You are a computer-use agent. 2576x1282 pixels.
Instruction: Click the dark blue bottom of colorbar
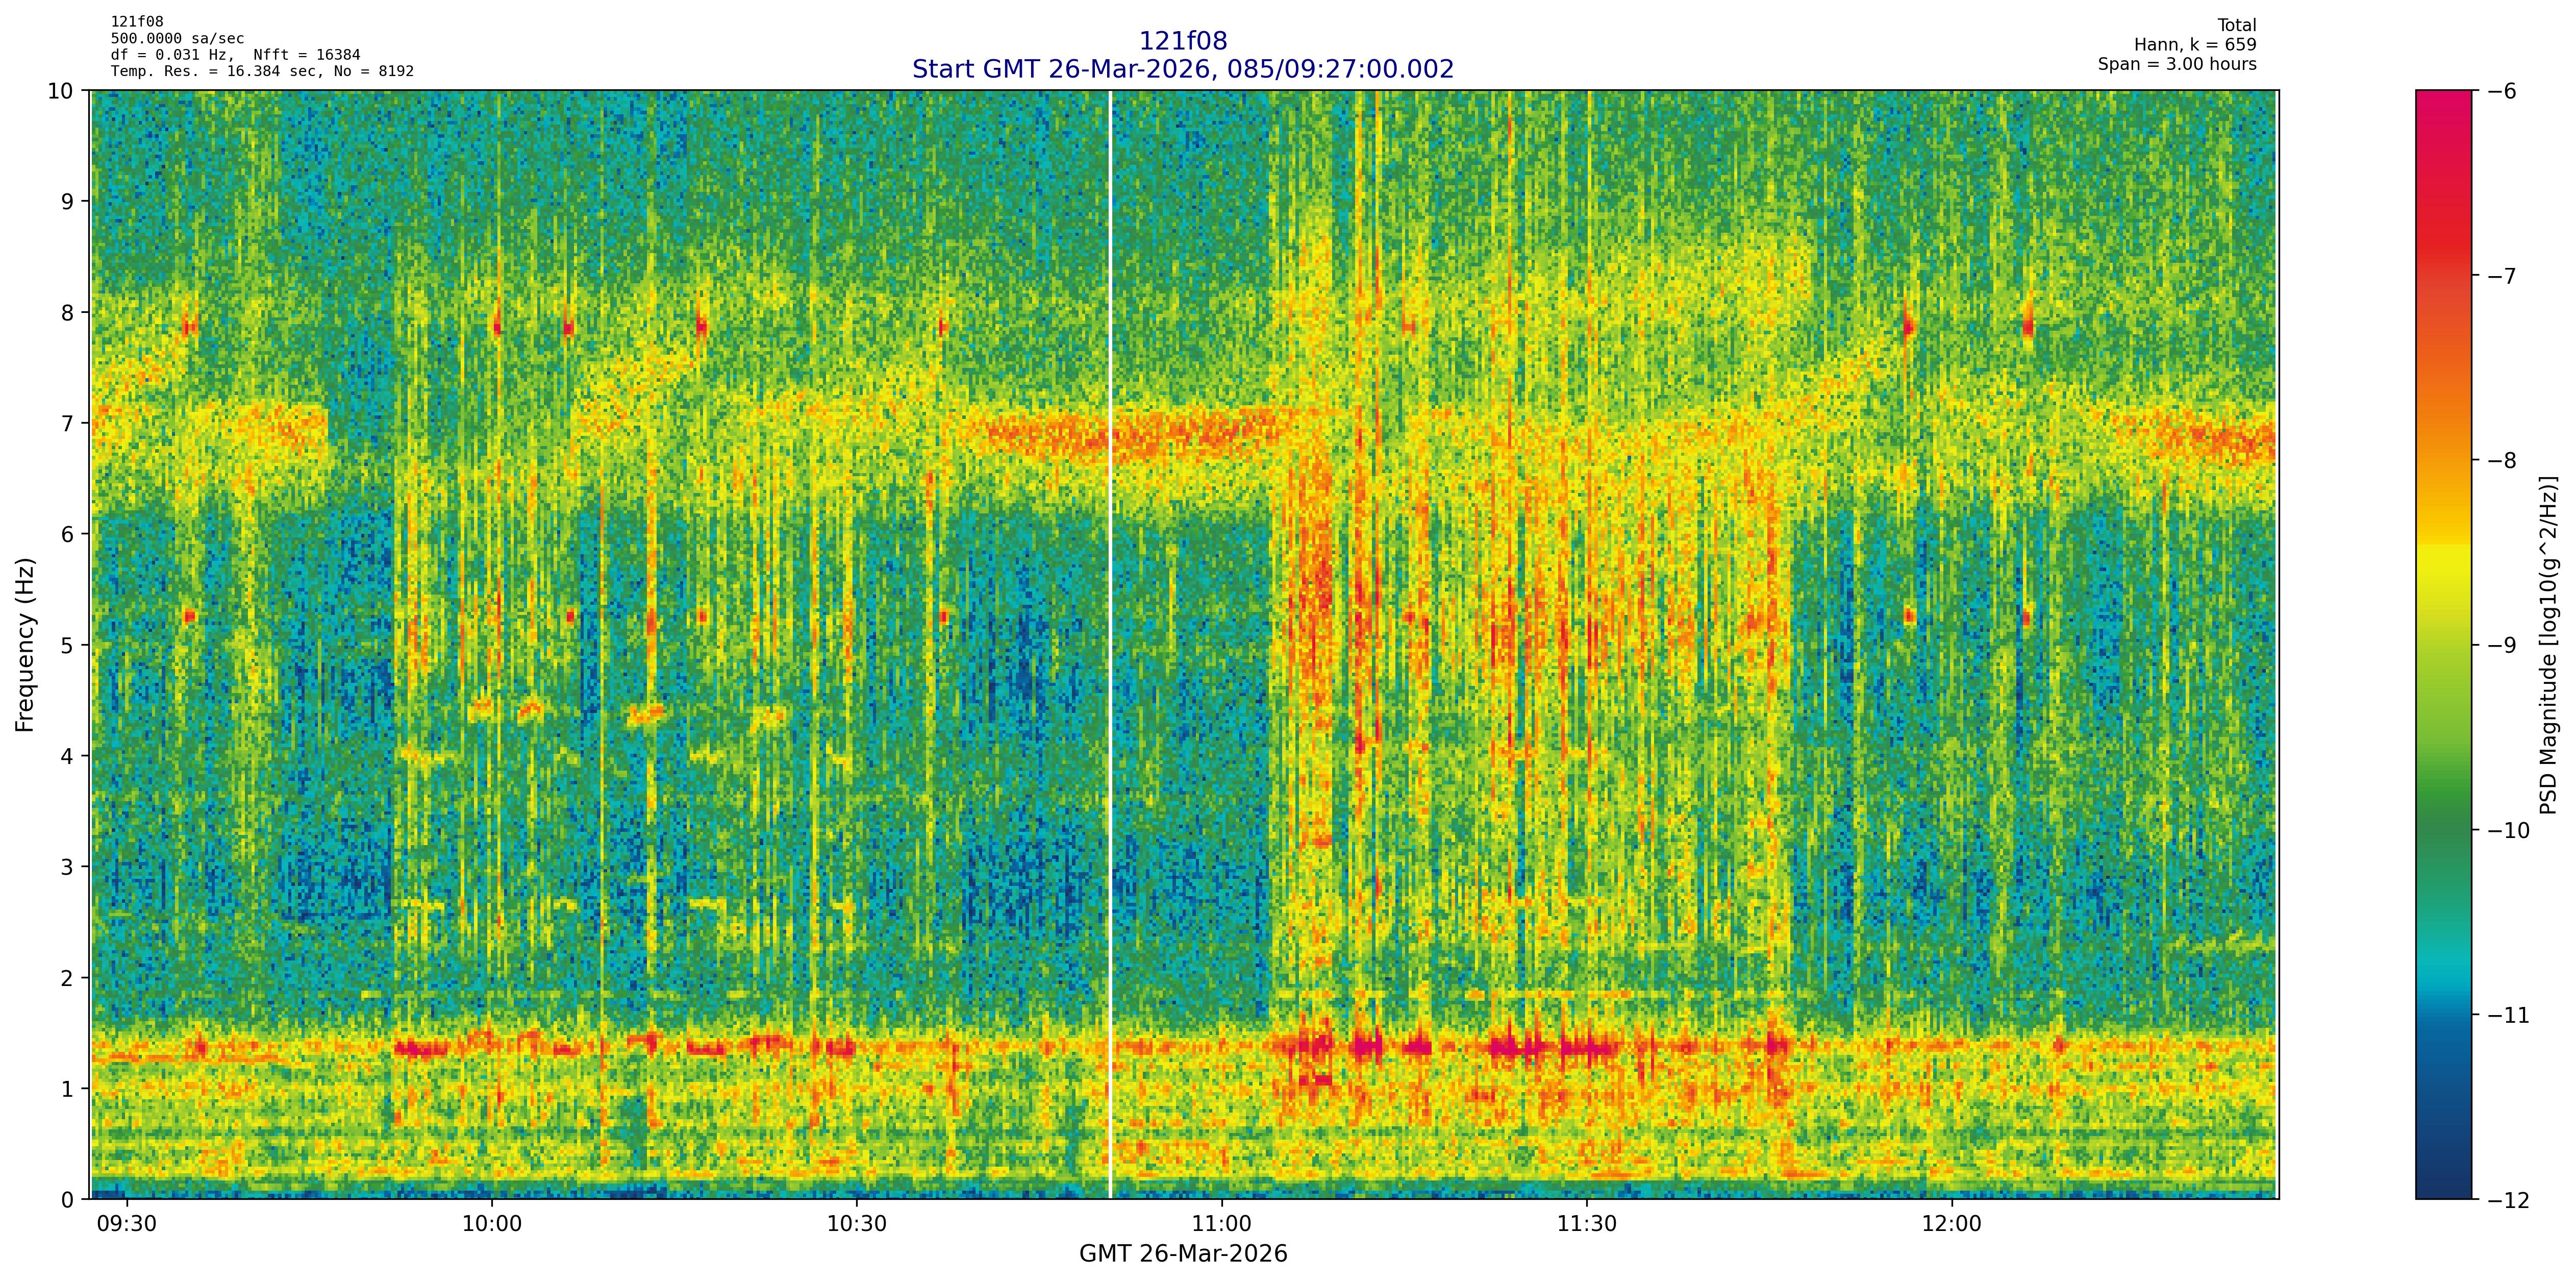(2443, 1185)
